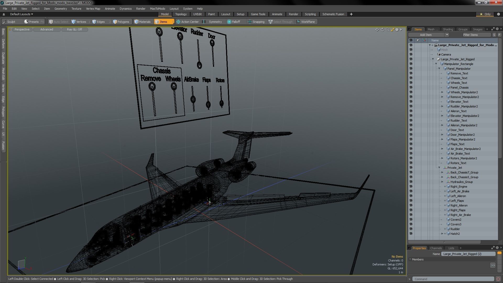Select the Left_Aileron tree item
The width and height of the screenshot is (503, 283).
pyautogui.click(x=458, y=196)
